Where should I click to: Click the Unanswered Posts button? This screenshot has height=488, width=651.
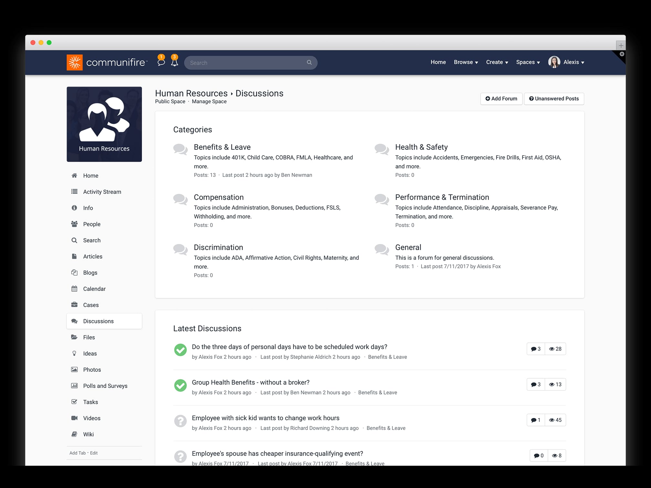pos(554,98)
